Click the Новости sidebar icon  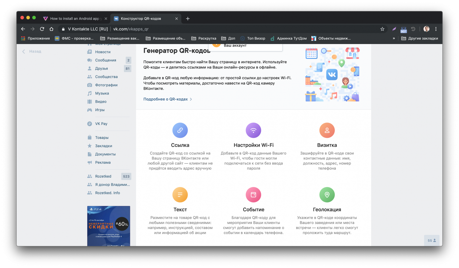pos(90,52)
